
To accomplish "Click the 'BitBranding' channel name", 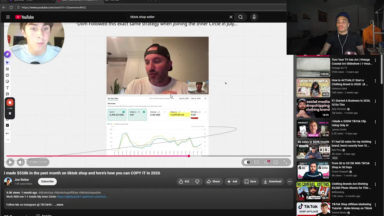I will (x=338, y=192).
